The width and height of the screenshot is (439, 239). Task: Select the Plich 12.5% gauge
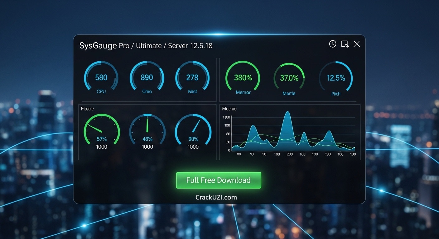pos(336,78)
